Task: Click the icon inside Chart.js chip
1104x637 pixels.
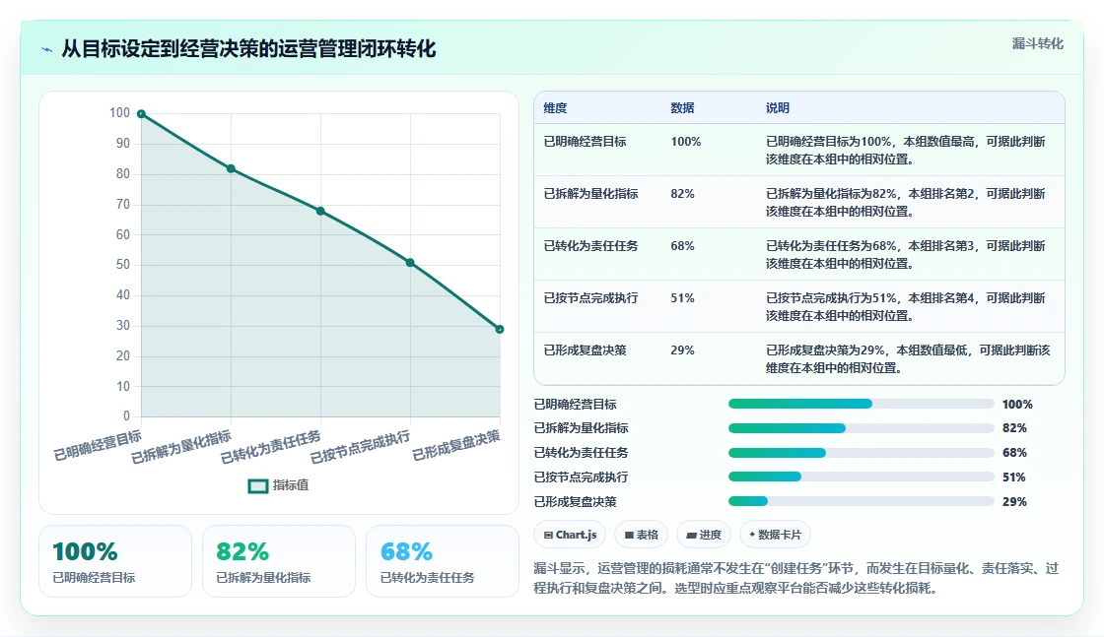Action: [x=548, y=535]
